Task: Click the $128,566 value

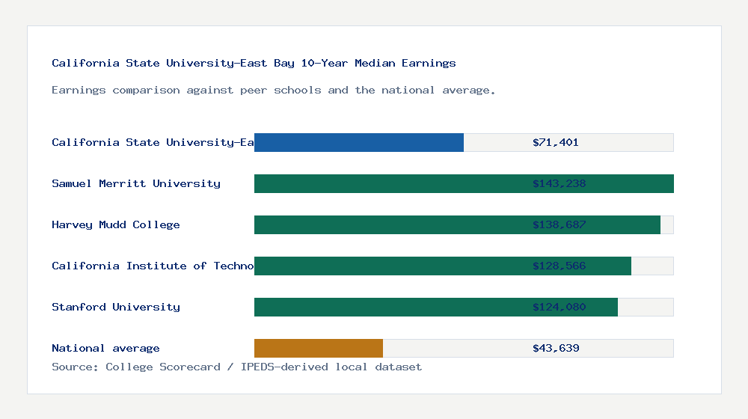Action: (x=559, y=266)
